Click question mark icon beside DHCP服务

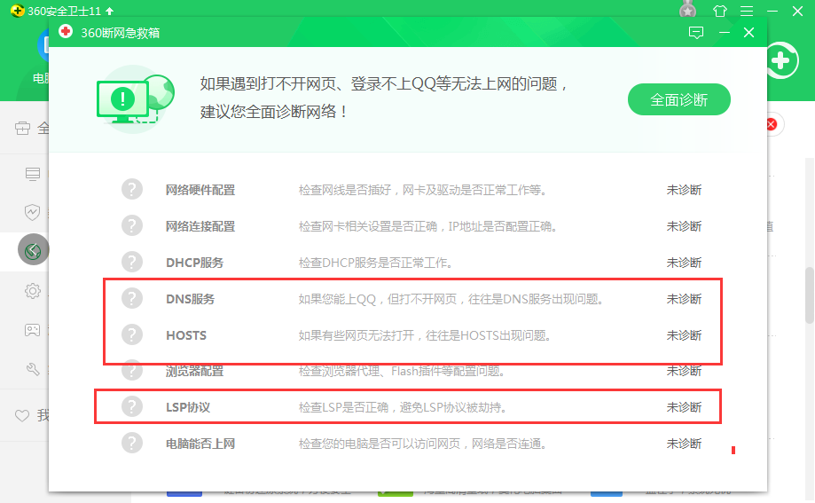click(x=132, y=263)
